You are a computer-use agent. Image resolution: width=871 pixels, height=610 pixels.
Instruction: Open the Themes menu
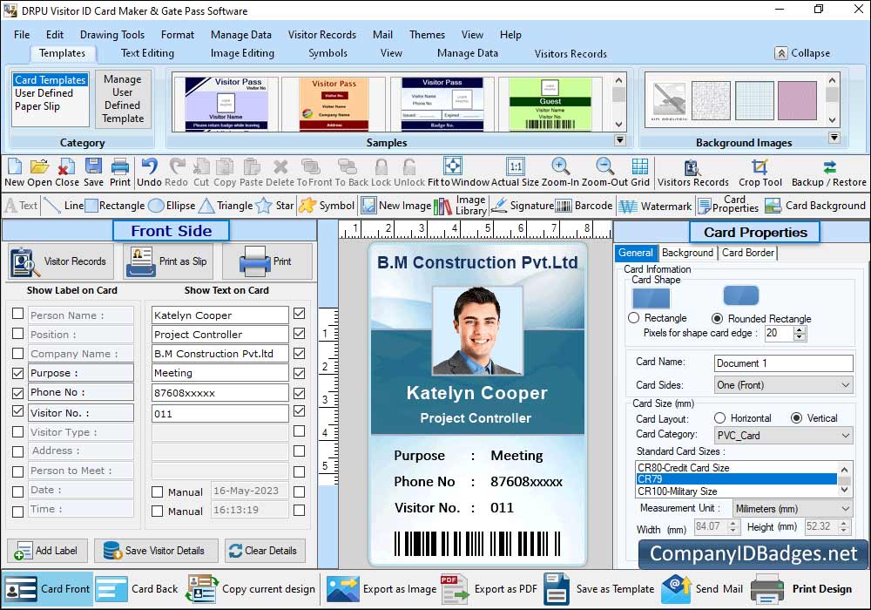[427, 35]
